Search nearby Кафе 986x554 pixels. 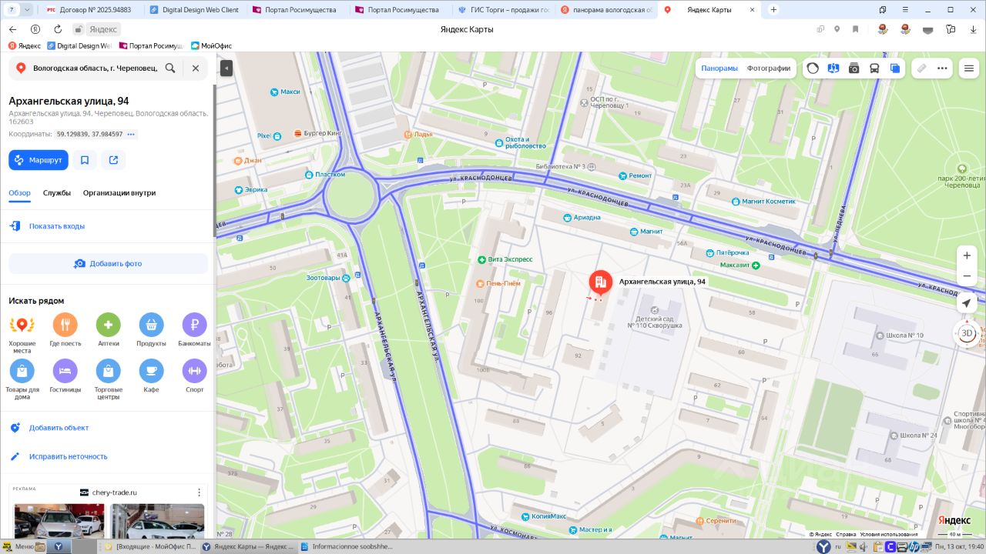[x=152, y=377]
